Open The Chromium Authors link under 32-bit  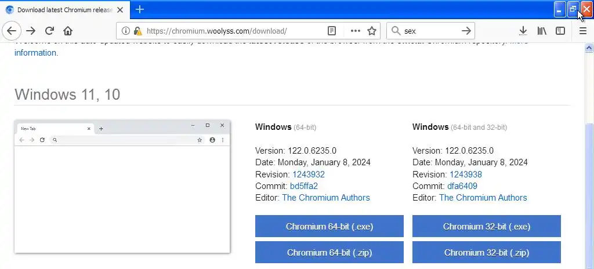pyautogui.click(x=483, y=198)
